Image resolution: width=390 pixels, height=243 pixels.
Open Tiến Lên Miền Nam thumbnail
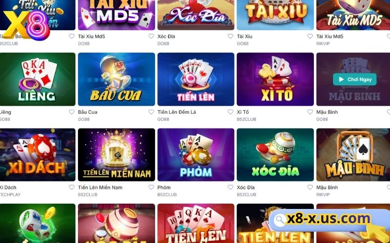[117, 155]
